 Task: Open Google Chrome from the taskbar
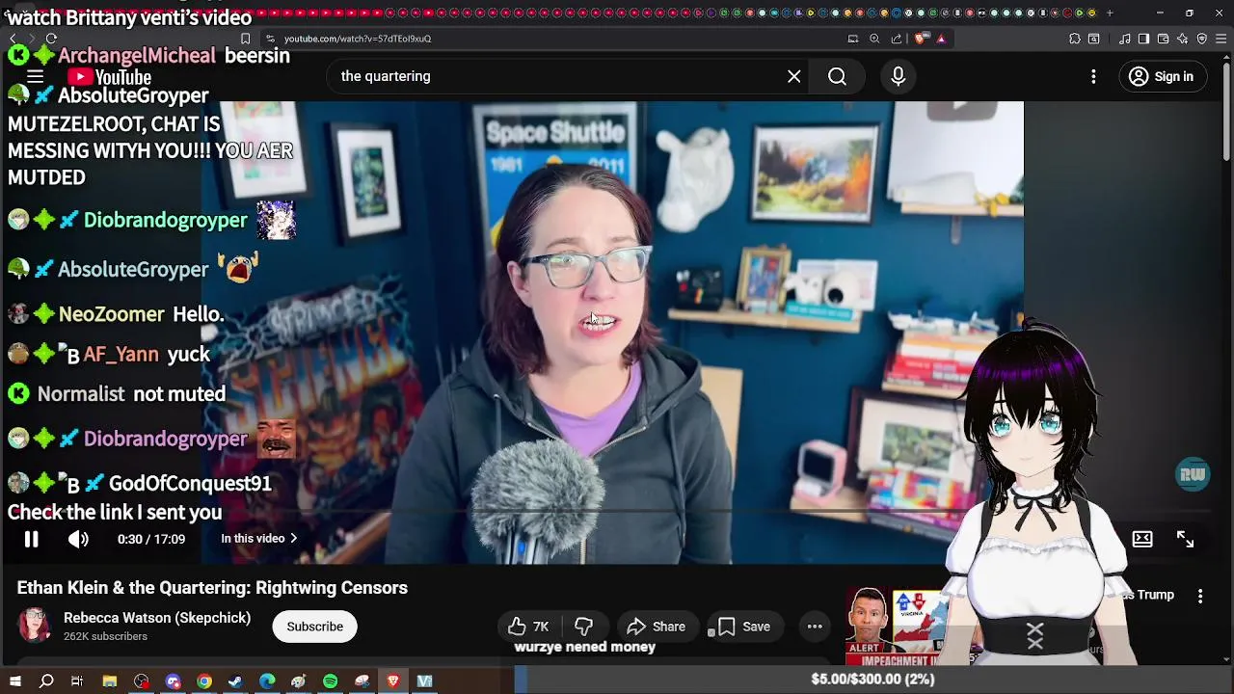204,681
